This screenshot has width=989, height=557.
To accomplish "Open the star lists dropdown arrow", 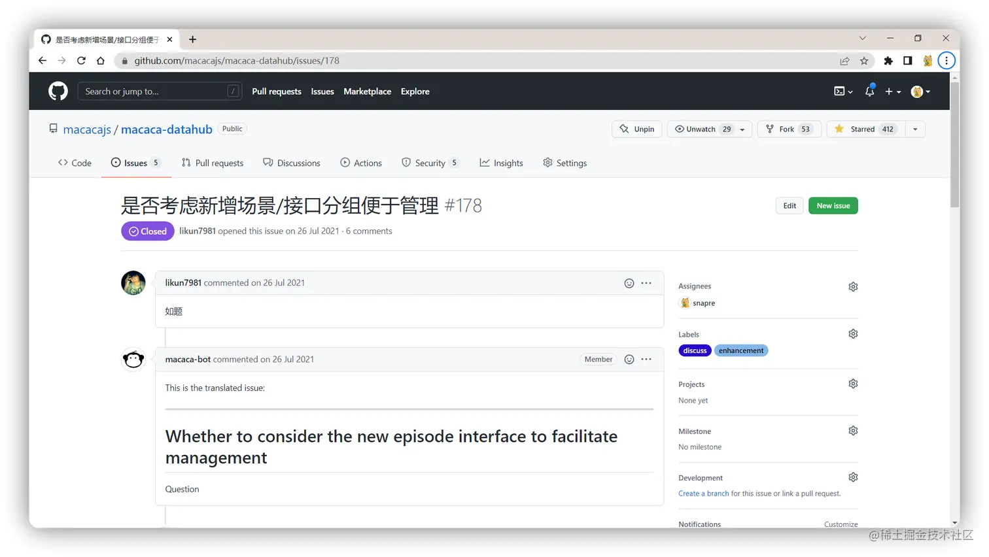I will coord(915,129).
